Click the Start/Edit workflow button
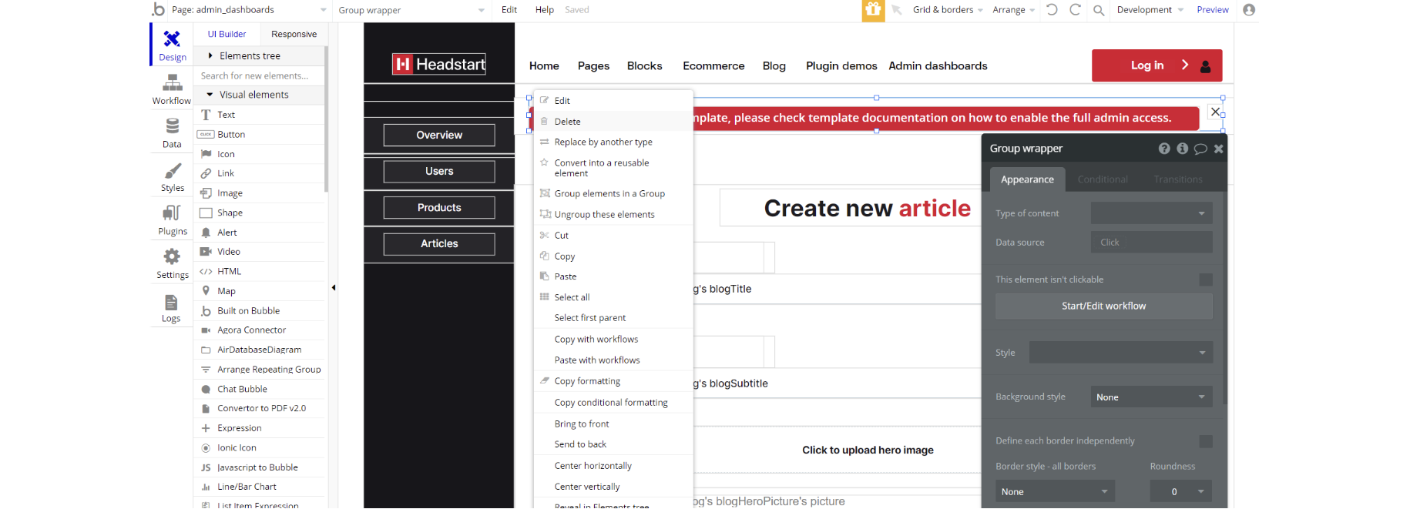This screenshot has height=519, width=1410. [x=1103, y=306]
